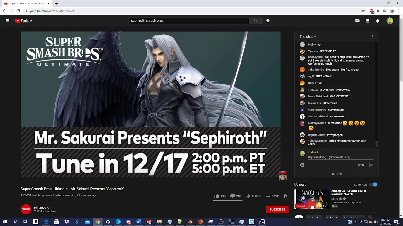Dislike the video with thumbs down
The width and height of the screenshot is (403, 226).
[x=232, y=196]
